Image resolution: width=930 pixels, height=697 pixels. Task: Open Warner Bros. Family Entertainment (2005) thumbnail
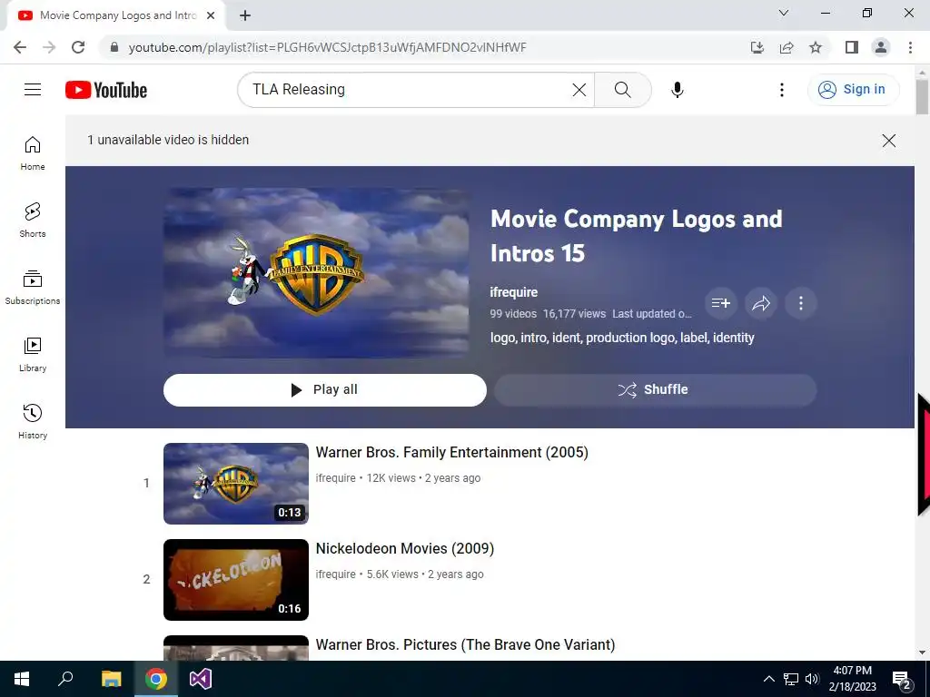pyautogui.click(x=236, y=484)
